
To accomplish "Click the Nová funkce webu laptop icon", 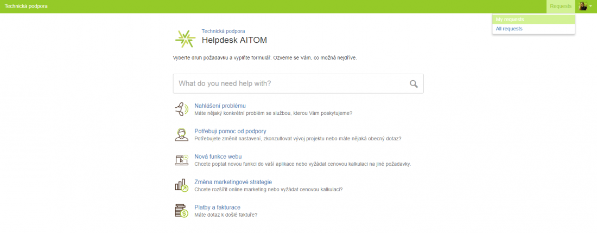I will click(181, 160).
